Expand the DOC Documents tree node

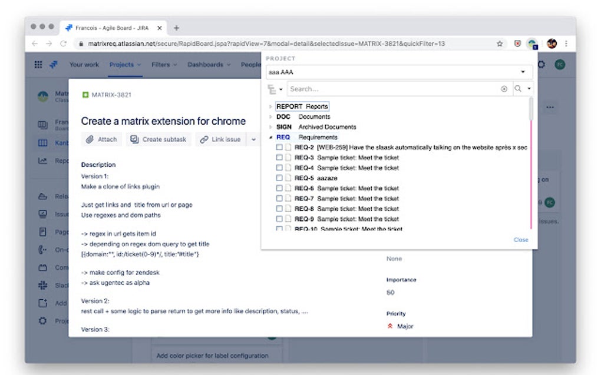click(269, 116)
